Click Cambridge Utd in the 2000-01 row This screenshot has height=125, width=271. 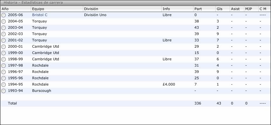click(45, 46)
